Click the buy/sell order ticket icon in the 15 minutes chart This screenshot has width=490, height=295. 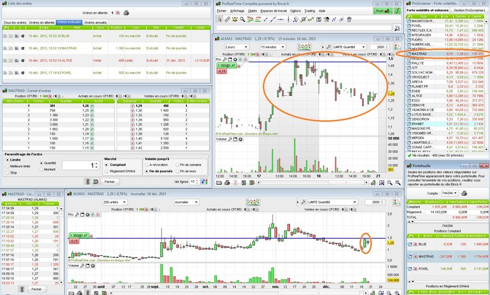pos(397,47)
